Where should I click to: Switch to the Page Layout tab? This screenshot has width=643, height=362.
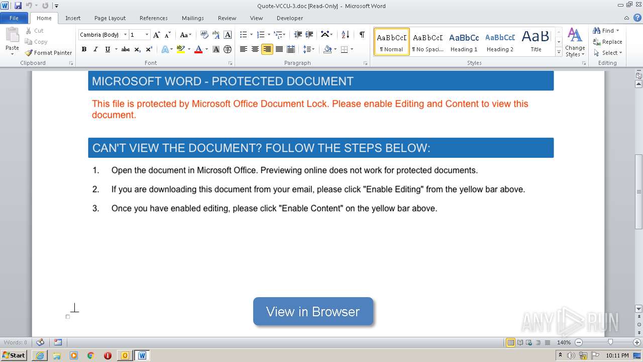coord(110,18)
